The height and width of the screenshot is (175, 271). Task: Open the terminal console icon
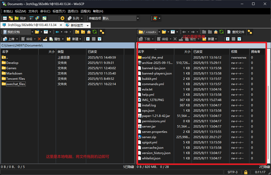(x=31, y=18)
